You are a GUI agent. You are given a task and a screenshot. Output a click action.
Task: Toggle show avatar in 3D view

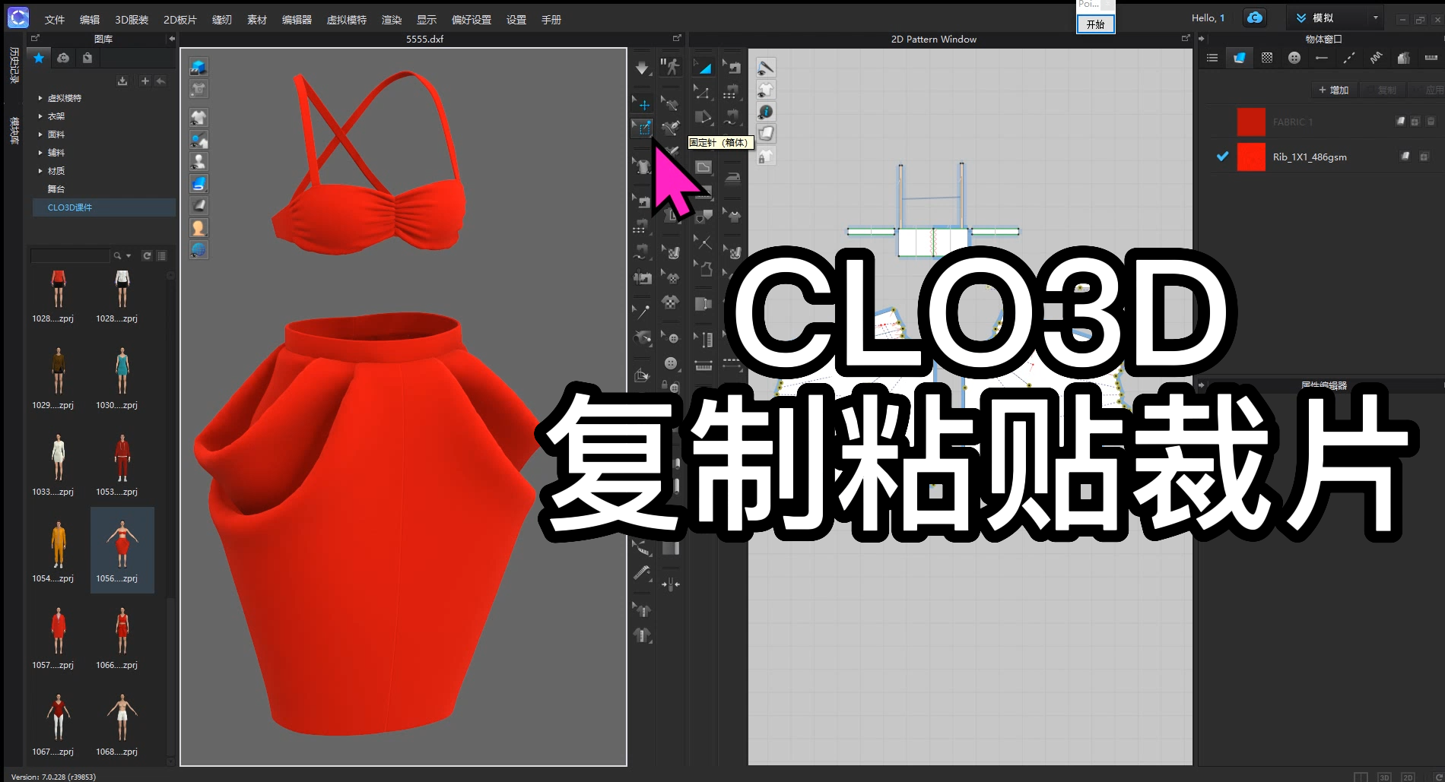tap(198, 162)
